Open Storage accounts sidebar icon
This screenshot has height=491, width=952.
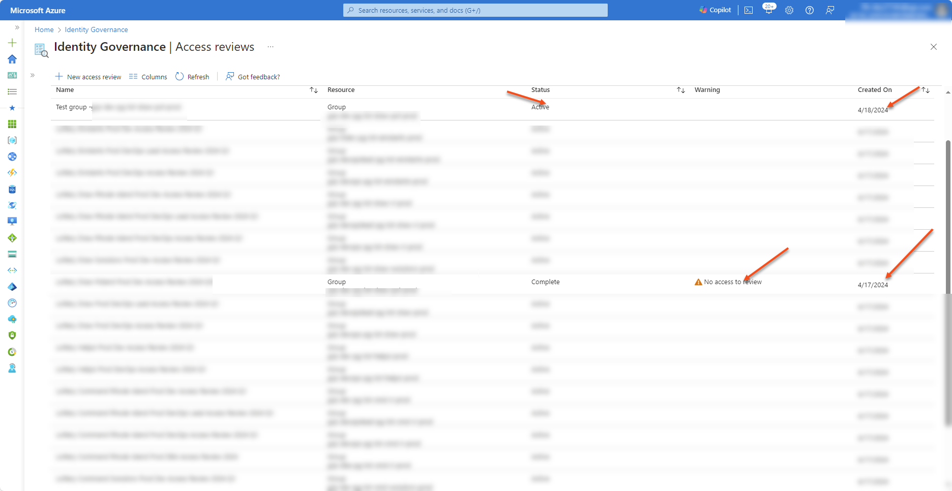point(12,254)
